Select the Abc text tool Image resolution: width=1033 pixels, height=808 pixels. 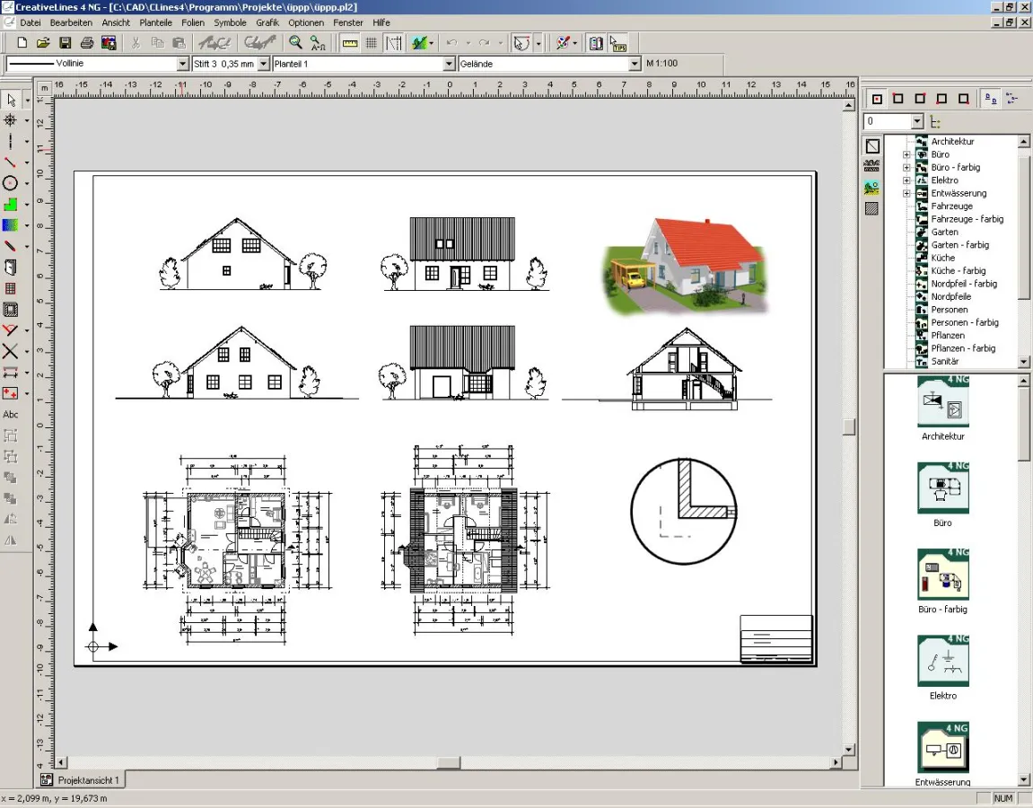click(x=13, y=414)
